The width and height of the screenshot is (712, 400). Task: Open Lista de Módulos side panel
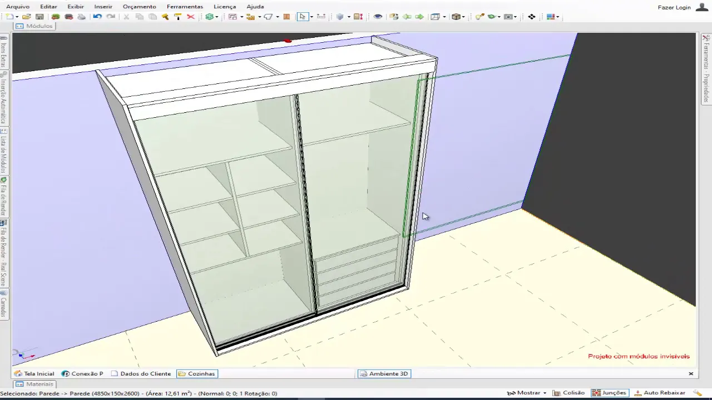(4, 151)
